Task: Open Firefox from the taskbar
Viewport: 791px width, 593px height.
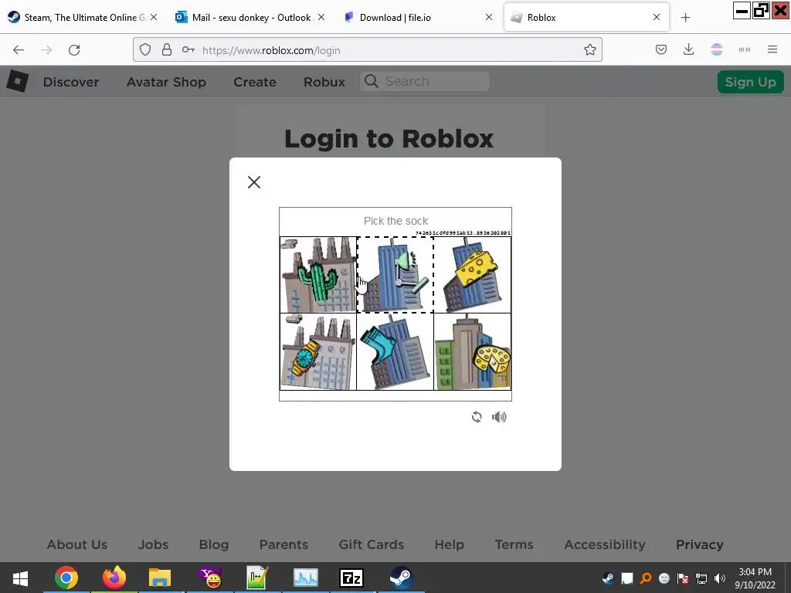Action: click(x=114, y=578)
